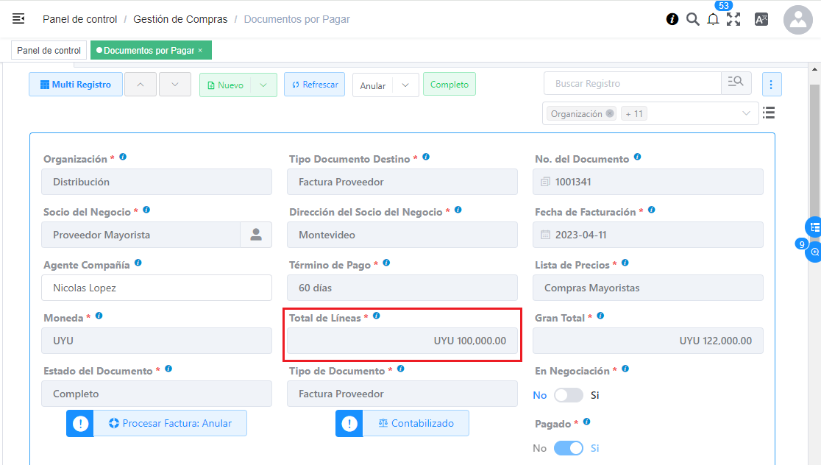Image resolution: width=821 pixels, height=465 pixels.
Task: Toggle fullscreen mode icon
Action: tap(733, 20)
